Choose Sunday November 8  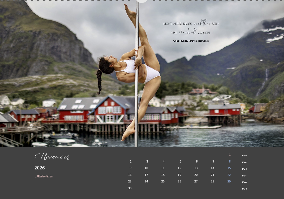[230, 162]
